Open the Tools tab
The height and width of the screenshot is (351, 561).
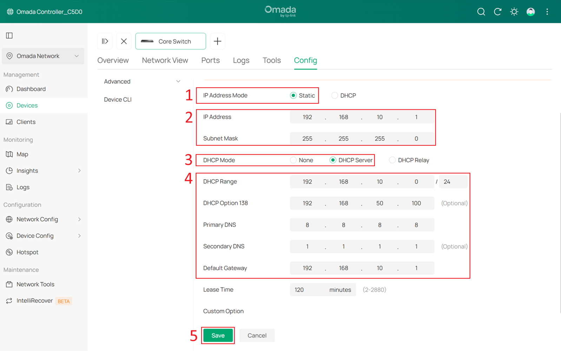click(x=272, y=60)
